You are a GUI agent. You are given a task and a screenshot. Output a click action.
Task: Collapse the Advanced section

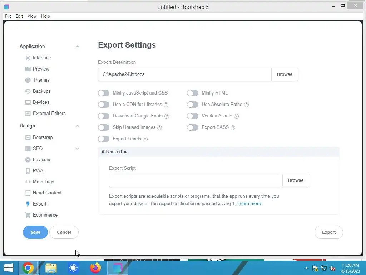114,152
